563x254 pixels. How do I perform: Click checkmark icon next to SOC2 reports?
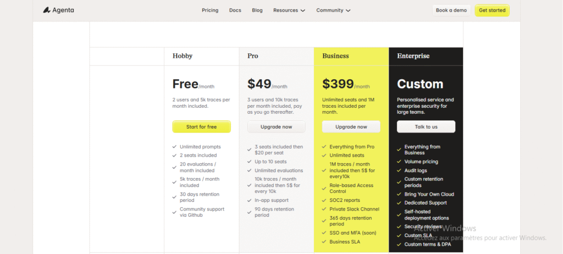click(324, 200)
